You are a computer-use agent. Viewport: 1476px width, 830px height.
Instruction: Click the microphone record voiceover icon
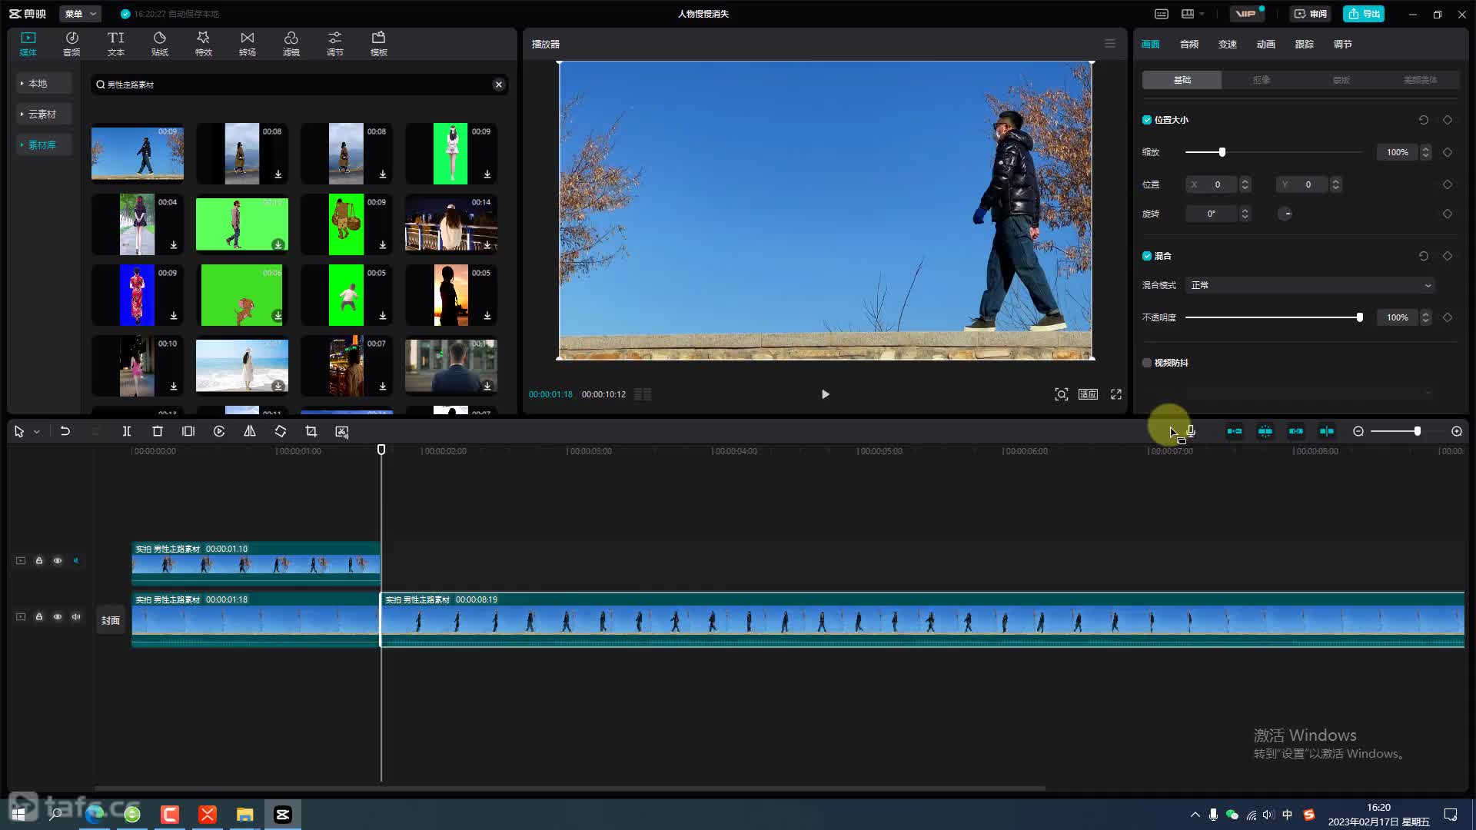tap(1191, 432)
